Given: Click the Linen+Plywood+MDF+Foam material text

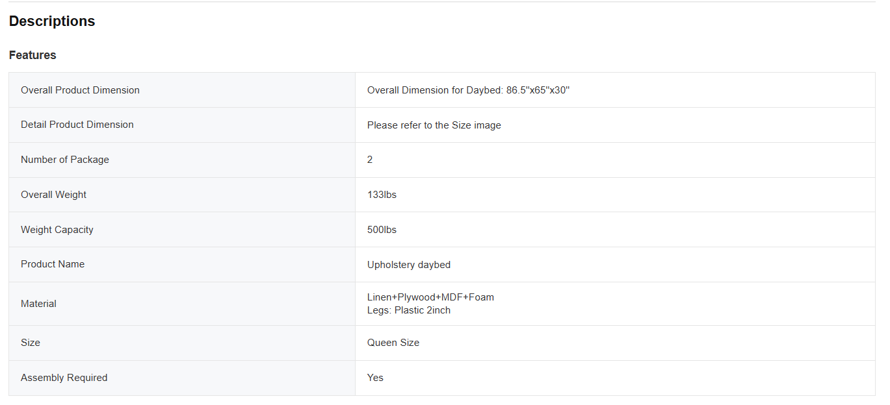Looking at the screenshot, I should click(430, 297).
